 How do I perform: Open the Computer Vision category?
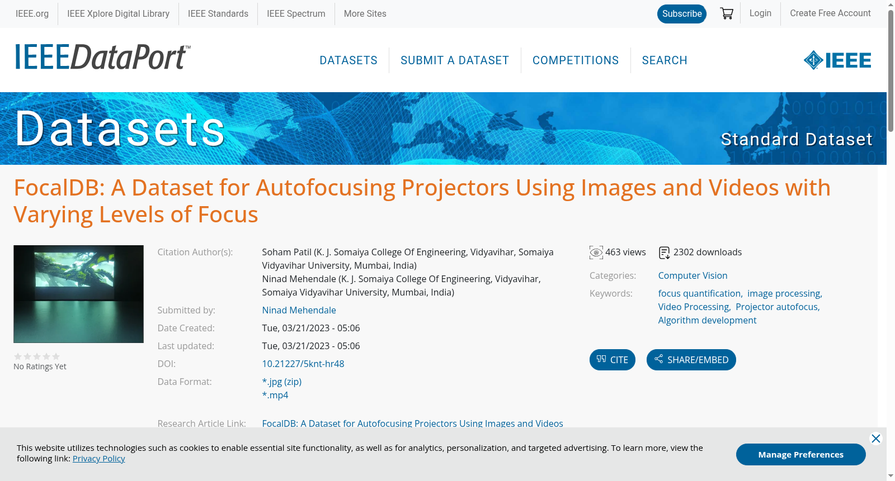coord(693,275)
